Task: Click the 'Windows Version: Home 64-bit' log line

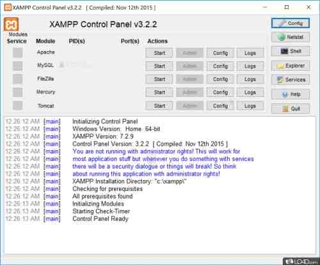Action: coord(116,129)
